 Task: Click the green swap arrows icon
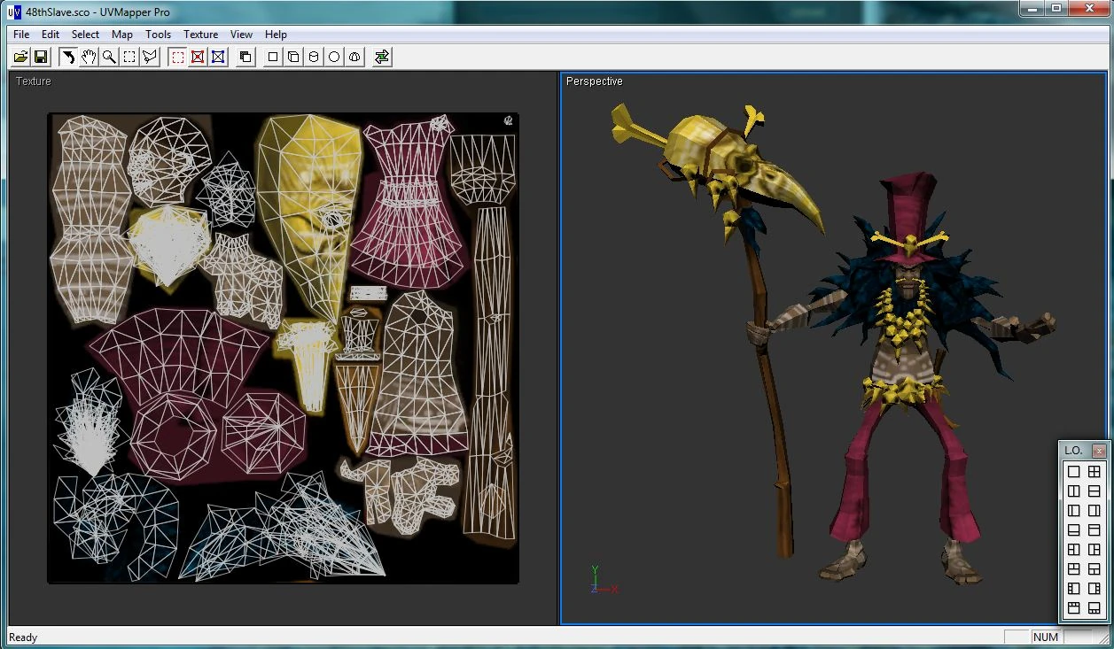382,57
